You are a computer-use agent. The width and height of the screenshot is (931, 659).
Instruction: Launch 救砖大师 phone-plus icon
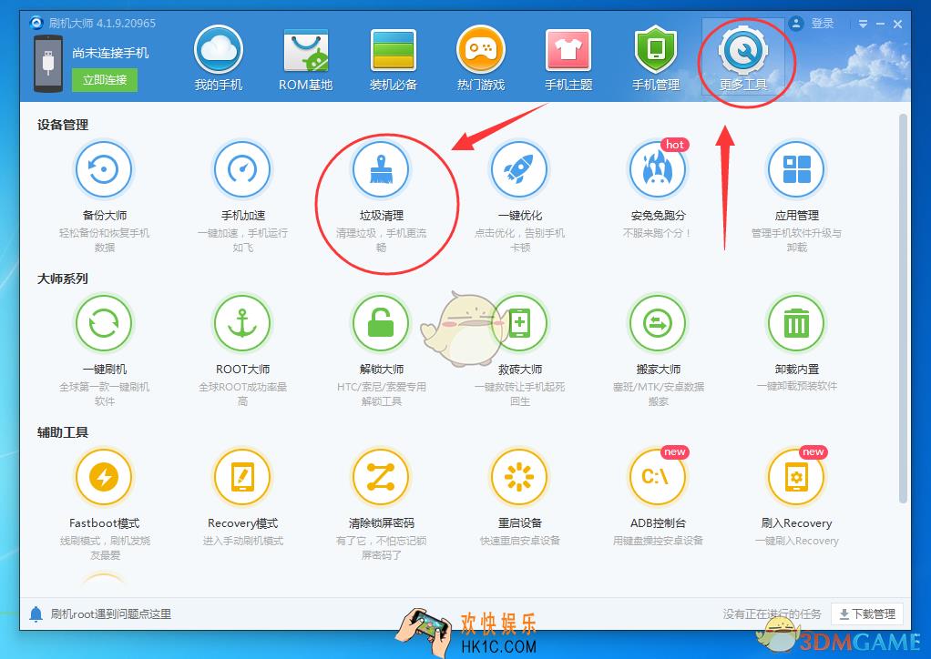point(519,323)
